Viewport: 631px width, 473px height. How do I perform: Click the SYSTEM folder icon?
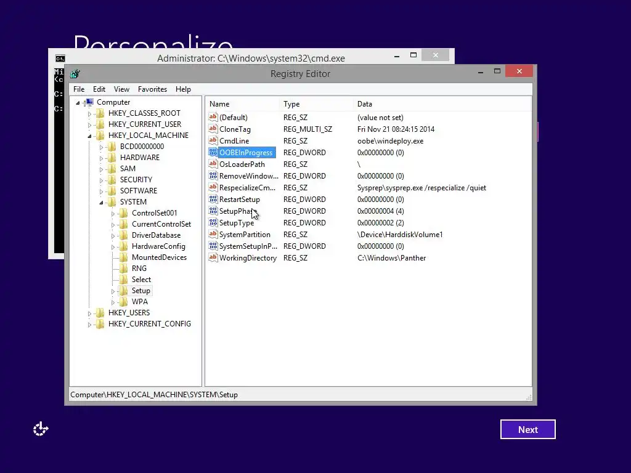pyautogui.click(x=112, y=202)
